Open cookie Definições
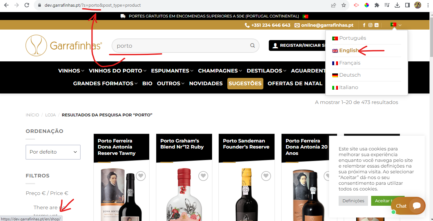Viewport: 433px width, 221px height. [353, 201]
